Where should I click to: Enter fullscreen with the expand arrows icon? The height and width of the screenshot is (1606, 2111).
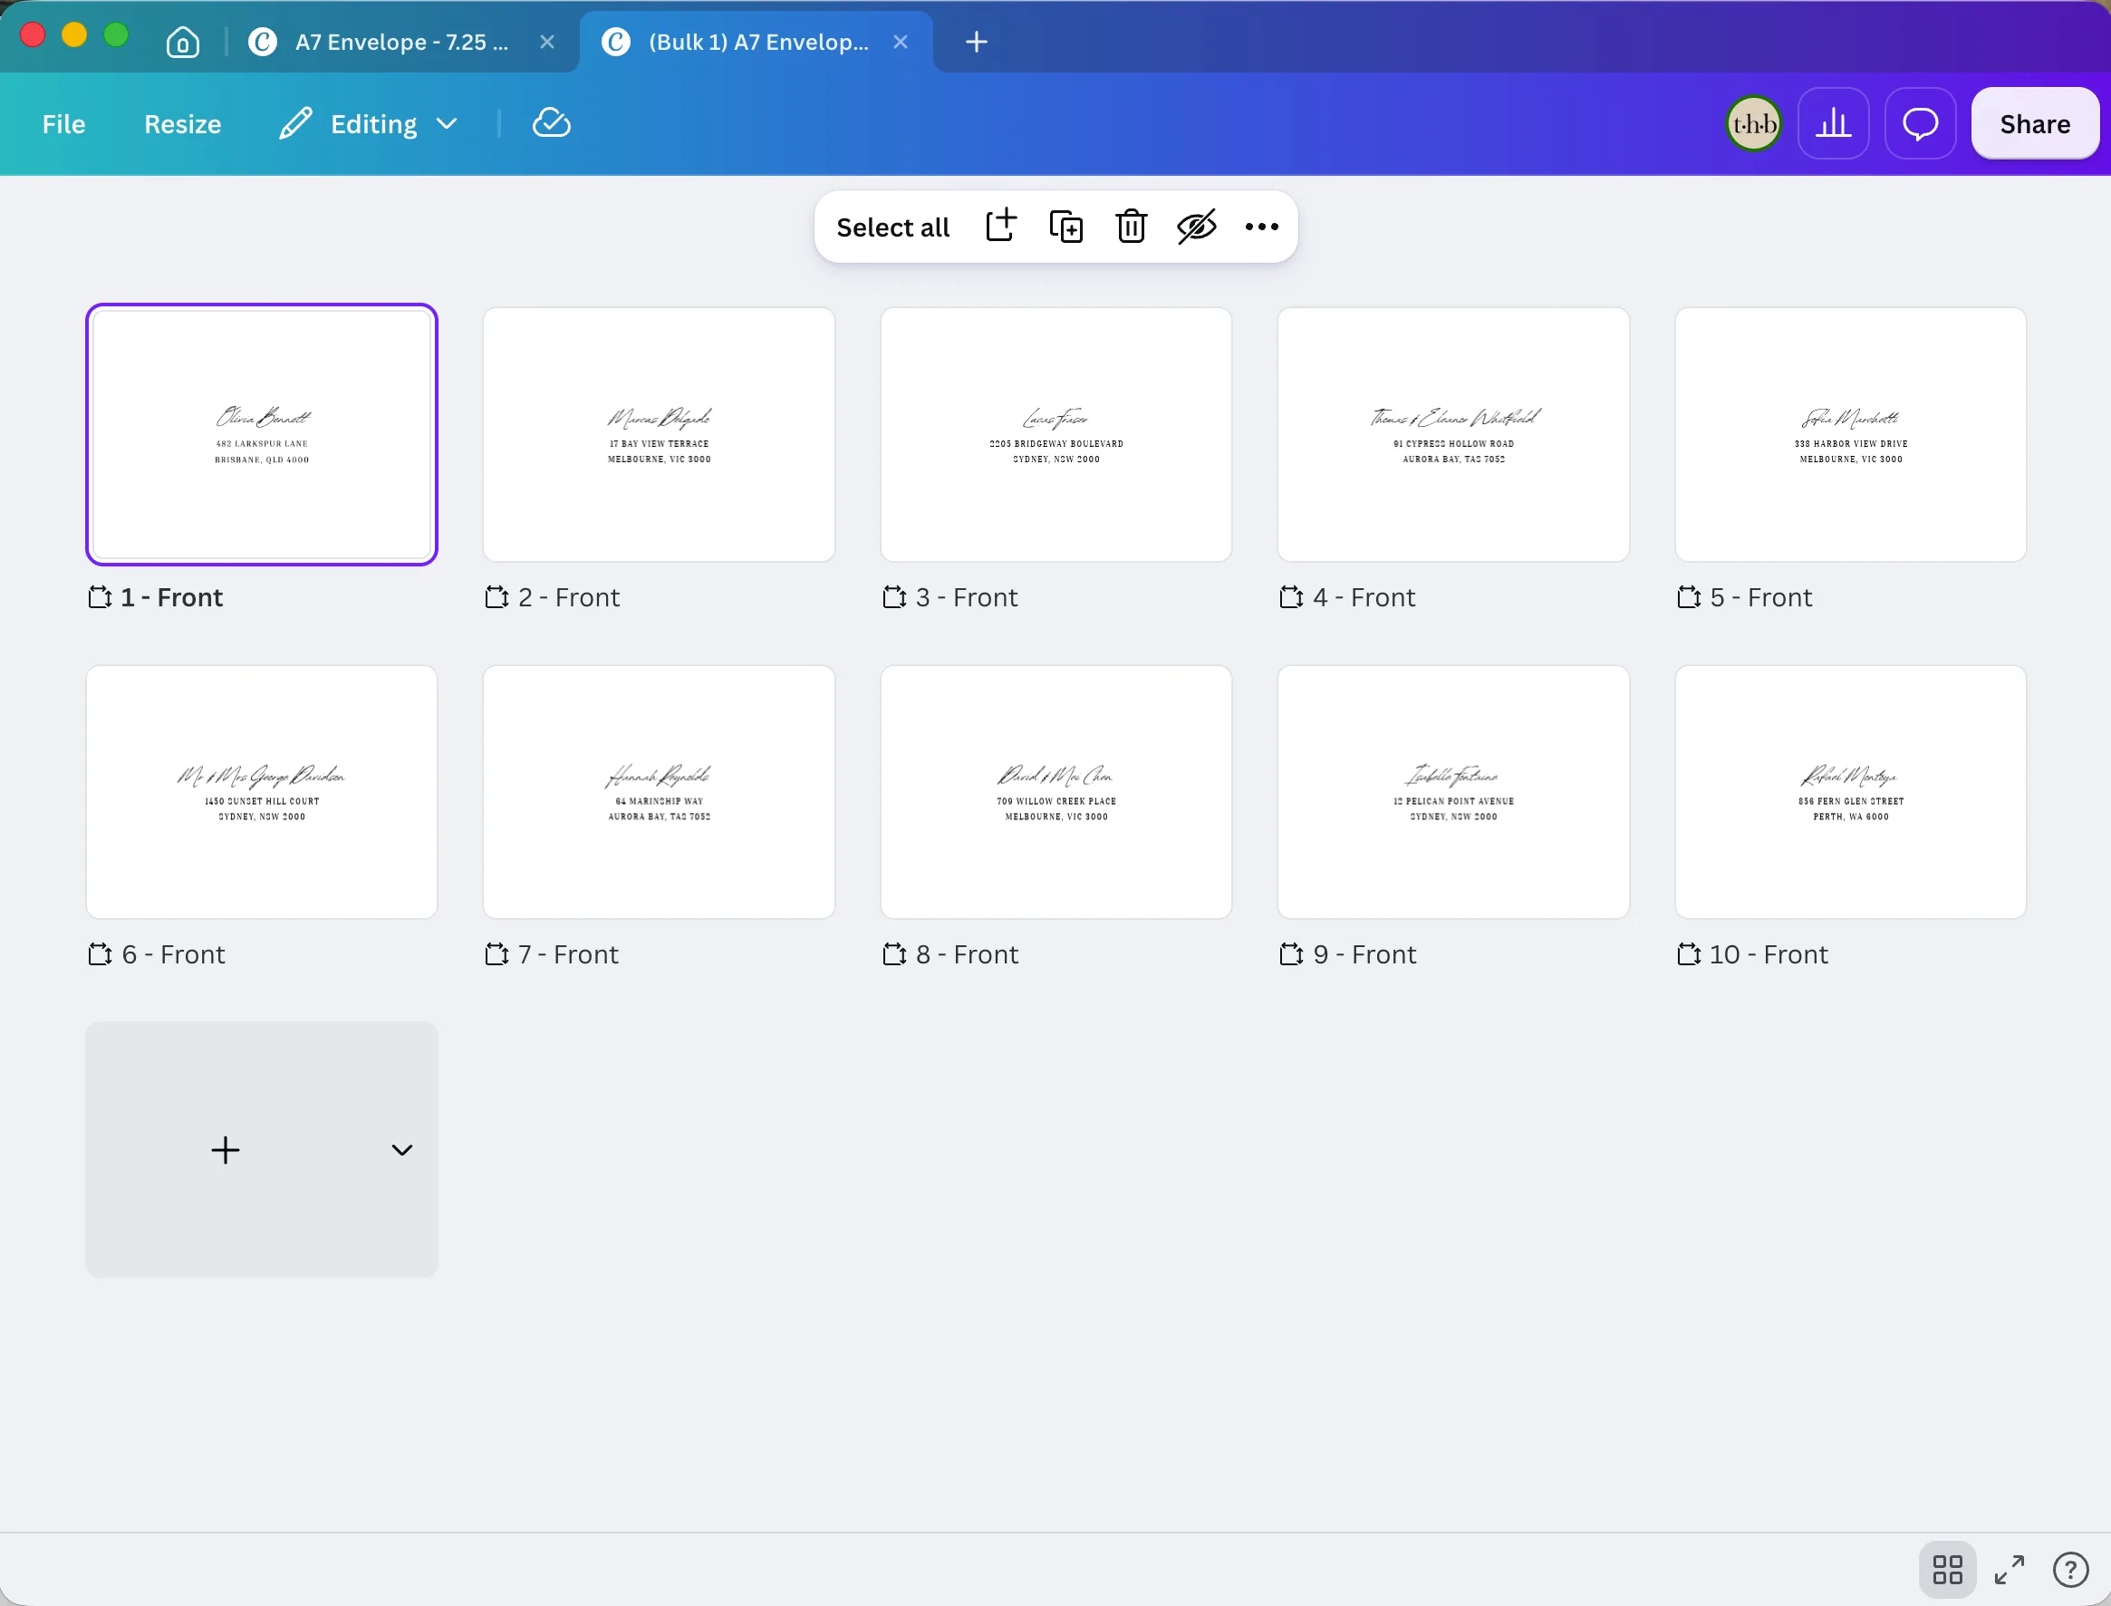pos(2010,1569)
